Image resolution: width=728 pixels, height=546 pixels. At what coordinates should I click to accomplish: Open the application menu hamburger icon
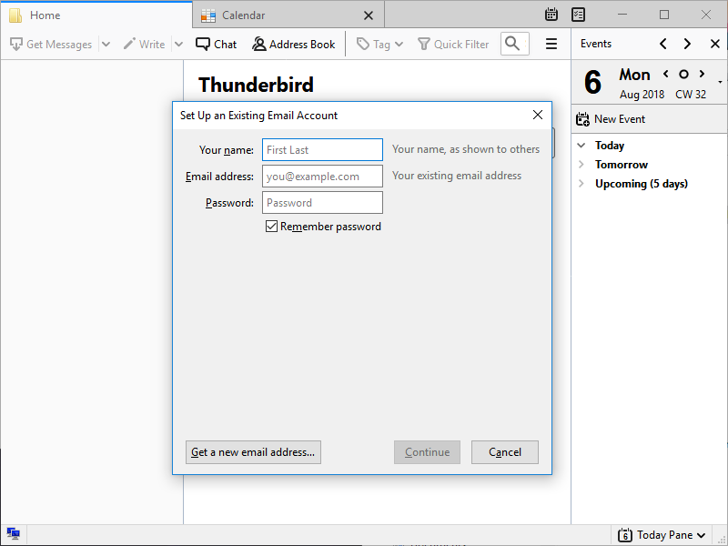tap(551, 43)
